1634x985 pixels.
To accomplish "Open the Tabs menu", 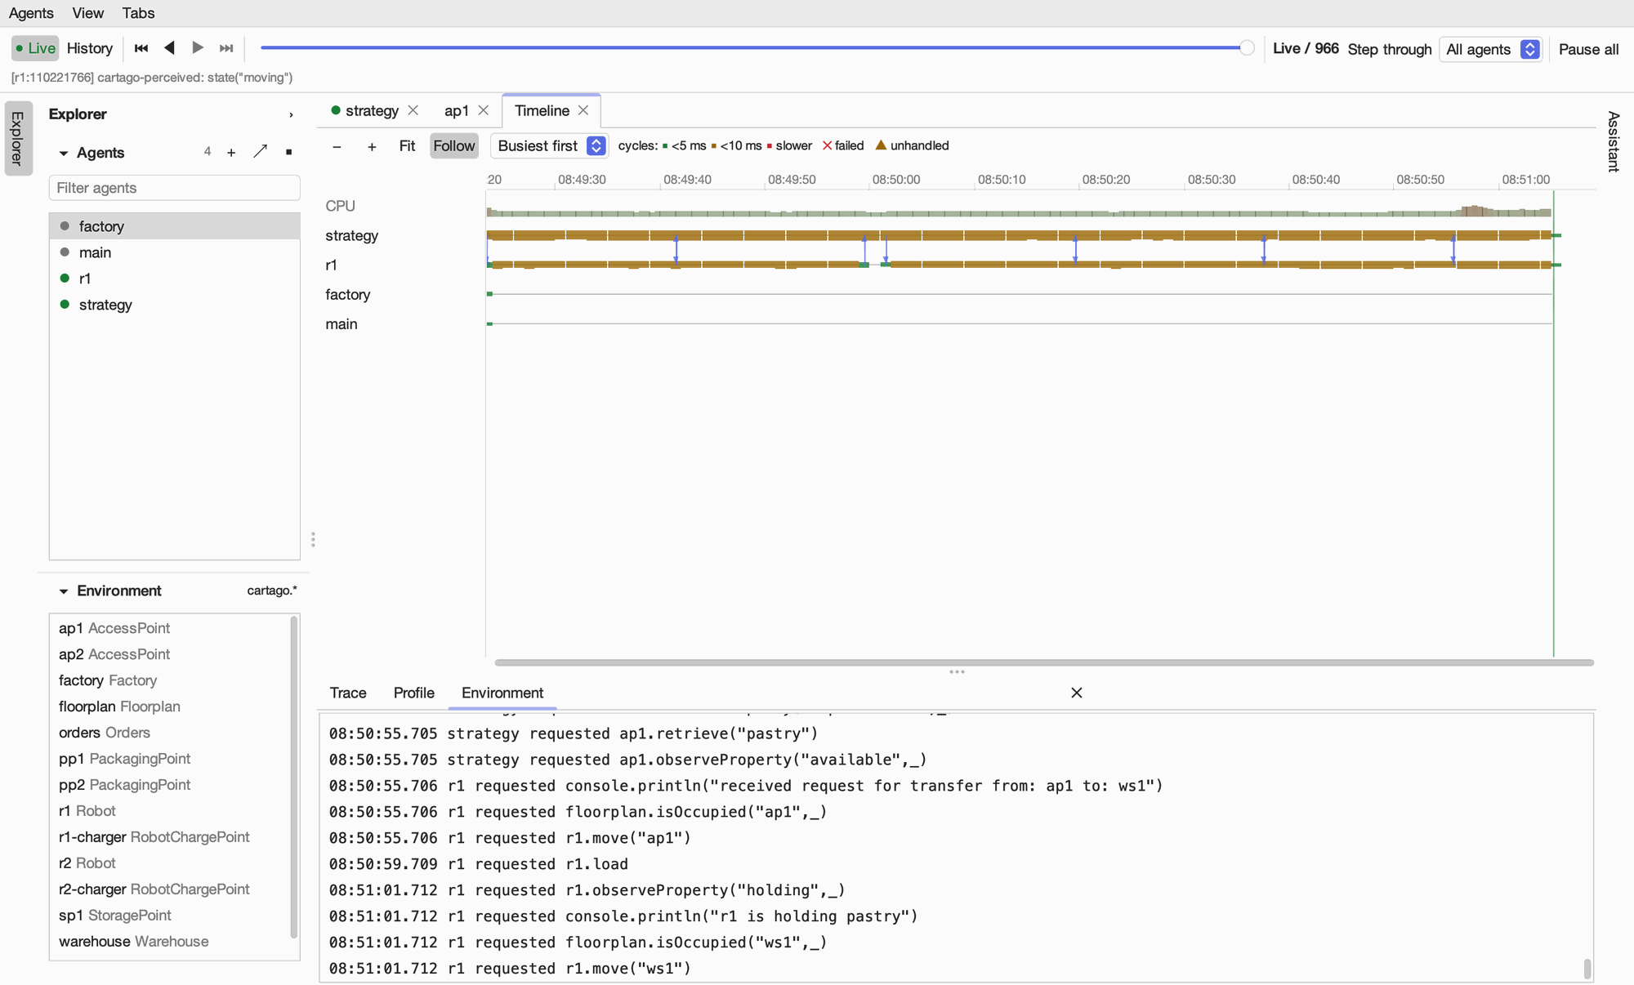I will 138,13.
